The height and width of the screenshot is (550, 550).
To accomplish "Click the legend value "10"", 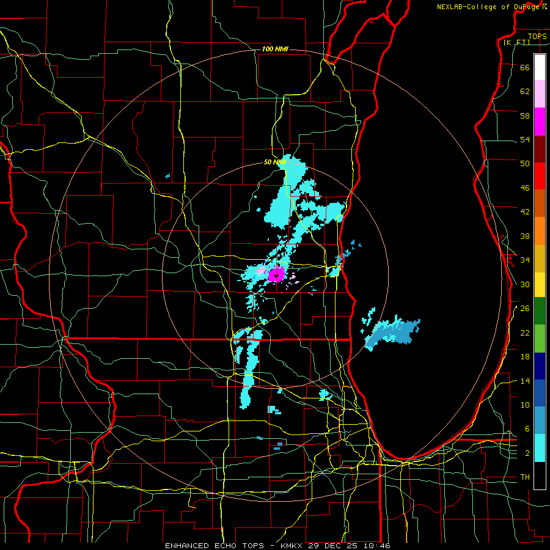I will pyautogui.click(x=525, y=405).
